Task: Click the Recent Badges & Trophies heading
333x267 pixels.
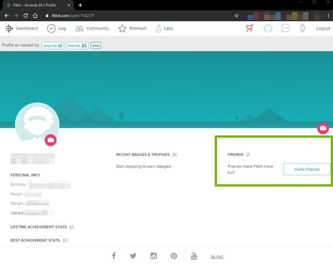Action: point(143,154)
